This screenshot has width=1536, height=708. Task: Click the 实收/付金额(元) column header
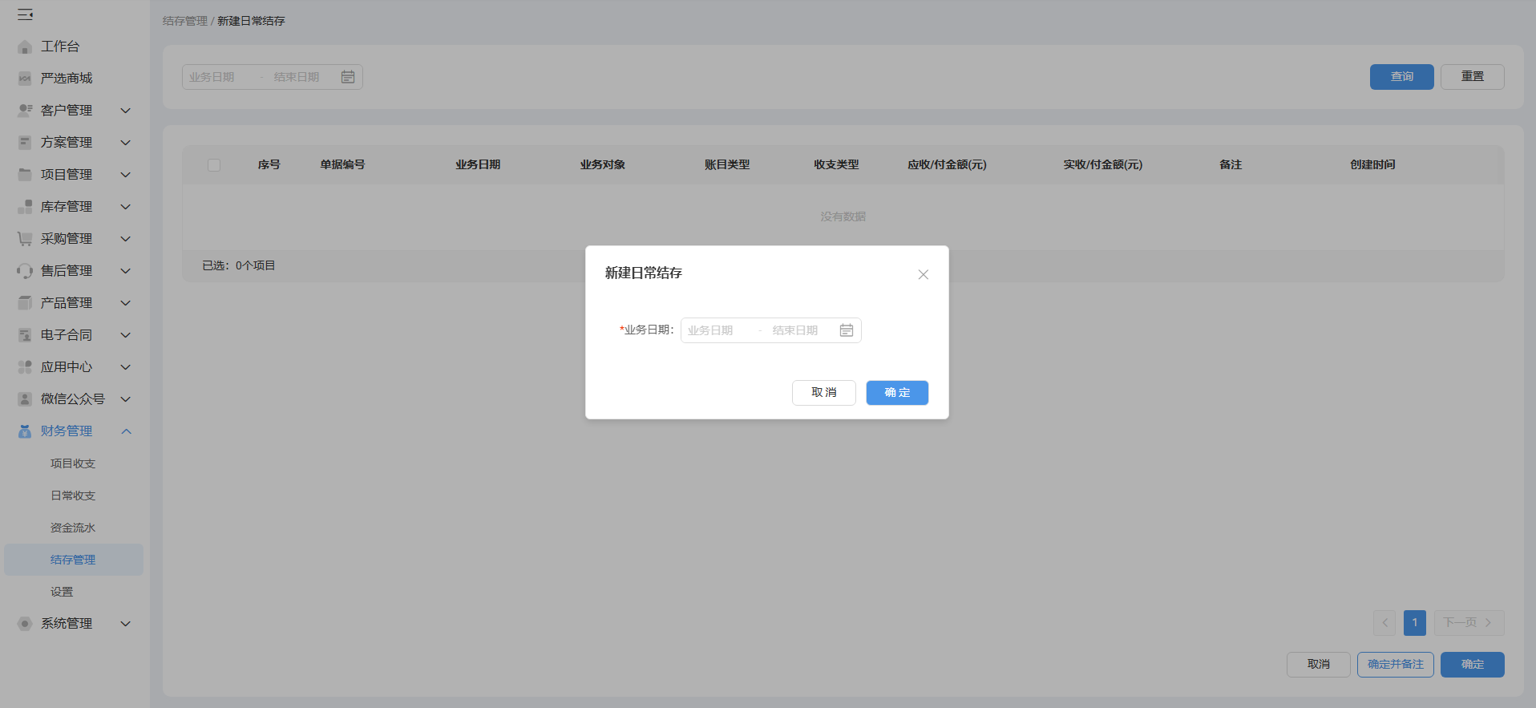coord(1103,164)
